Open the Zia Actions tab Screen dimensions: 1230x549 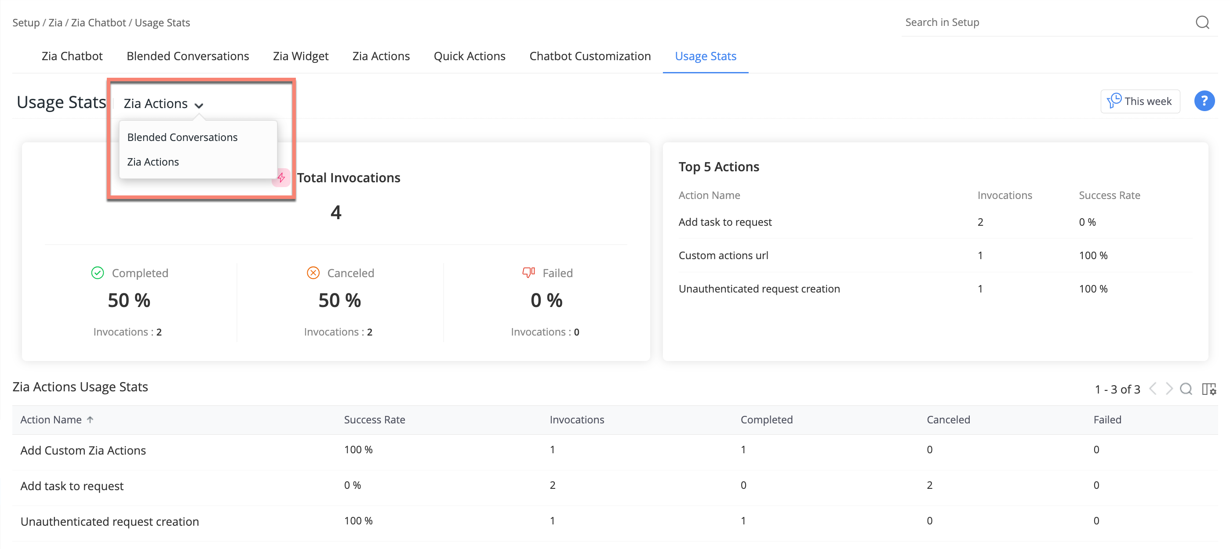click(x=381, y=56)
